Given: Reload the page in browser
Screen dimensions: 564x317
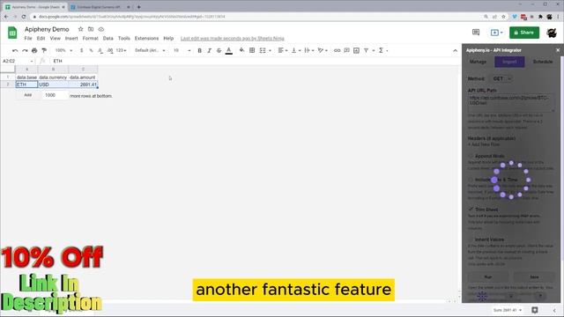Looking at the screenshot, I should coord(24,17).
